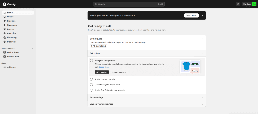
Task: Click the Add product button
Action: [102, 72]
